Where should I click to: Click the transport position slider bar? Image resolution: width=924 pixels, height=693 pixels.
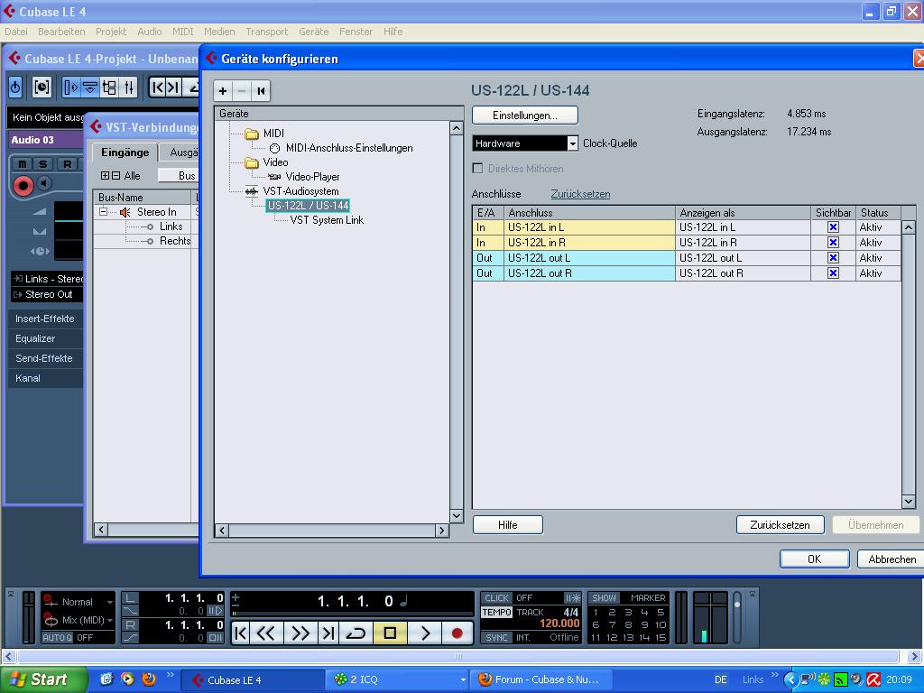[x=353, y=614]
